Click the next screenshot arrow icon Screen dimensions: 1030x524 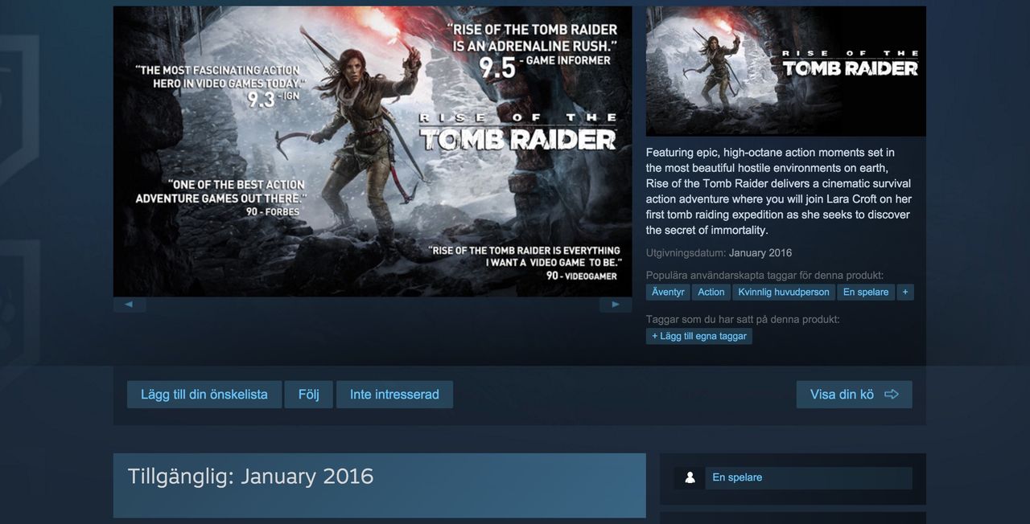coord(615,304)
